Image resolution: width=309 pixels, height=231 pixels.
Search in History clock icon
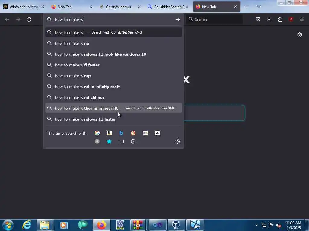click(133, 141)
